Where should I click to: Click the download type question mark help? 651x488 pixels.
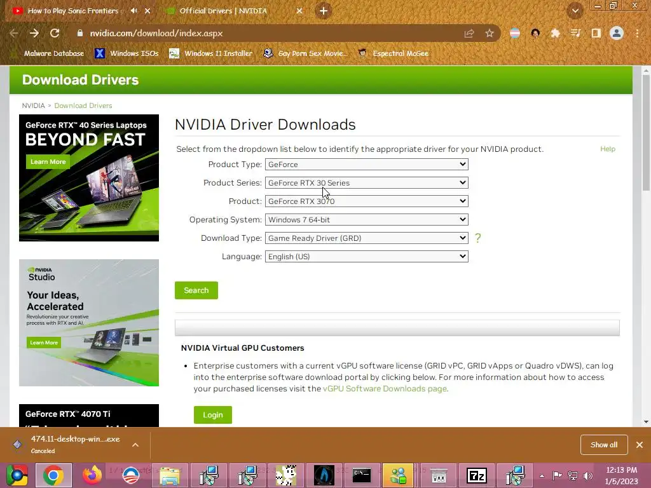pos(478,238)
